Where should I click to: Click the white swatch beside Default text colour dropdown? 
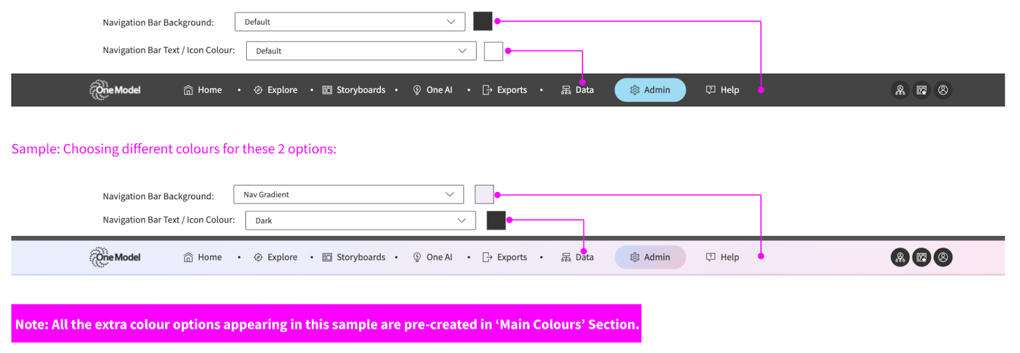[493, 51]
